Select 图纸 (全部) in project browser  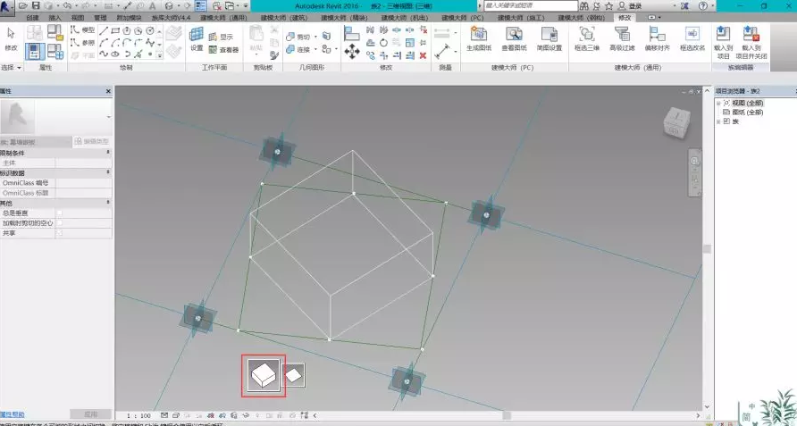747,113
